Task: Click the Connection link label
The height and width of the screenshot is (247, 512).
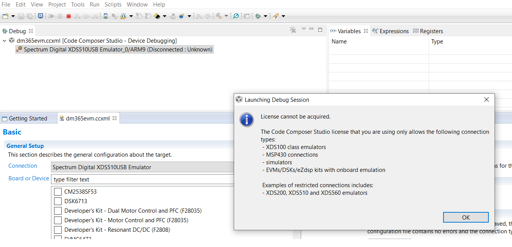Action: point(23,166)
